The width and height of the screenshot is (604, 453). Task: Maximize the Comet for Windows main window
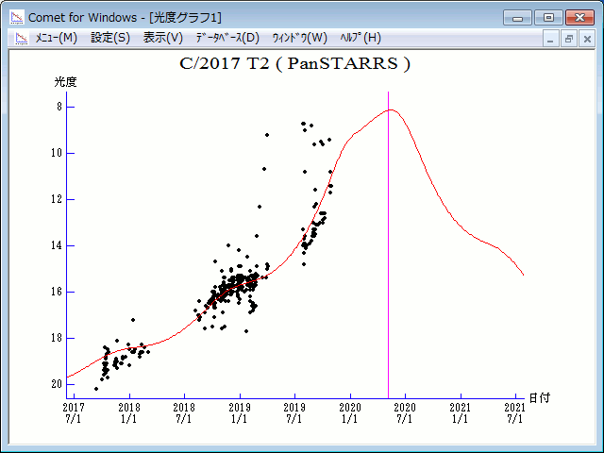[x=547, y=17]
